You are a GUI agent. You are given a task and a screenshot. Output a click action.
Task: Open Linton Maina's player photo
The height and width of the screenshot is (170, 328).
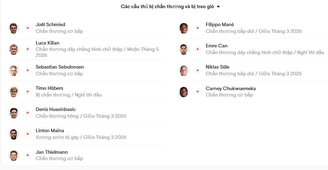pos(14,134)
